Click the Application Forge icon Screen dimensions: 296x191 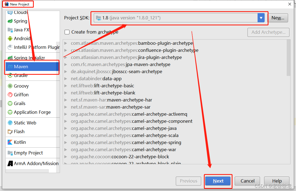click(x=10, y=112)
